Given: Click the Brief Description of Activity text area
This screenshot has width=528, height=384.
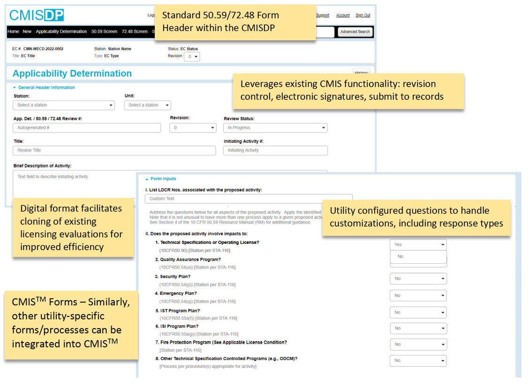Looking at the screenshot, I should click(x=74, y=185).
